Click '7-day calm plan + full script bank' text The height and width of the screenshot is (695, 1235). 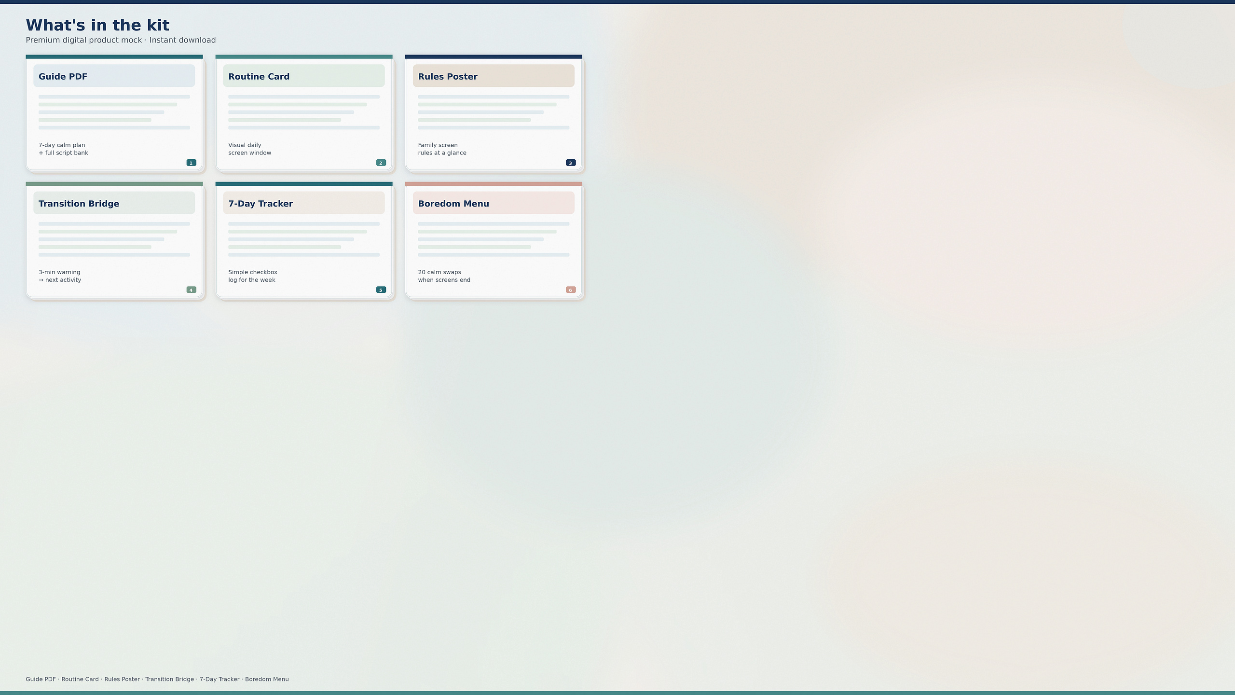(x=63, y=149)
